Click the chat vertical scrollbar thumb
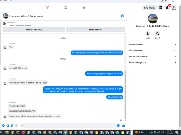This screenshot has height=135, width=181. [125, 95]
